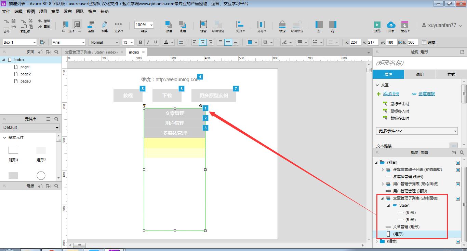Open the font color picker
The width and height of the screenshot is (467, 251).
[x=166, y=42]
